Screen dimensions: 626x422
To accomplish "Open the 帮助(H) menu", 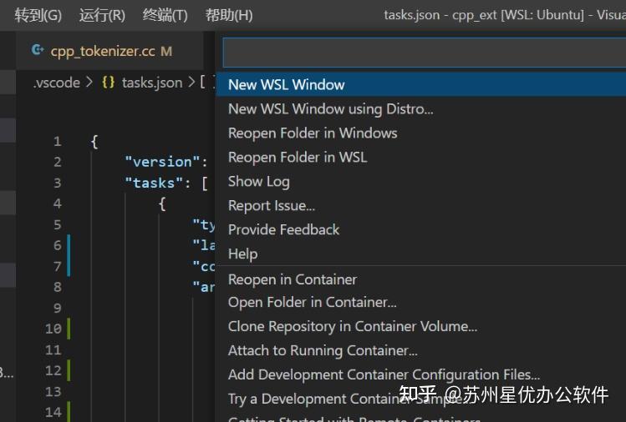I will pos(229,15).
